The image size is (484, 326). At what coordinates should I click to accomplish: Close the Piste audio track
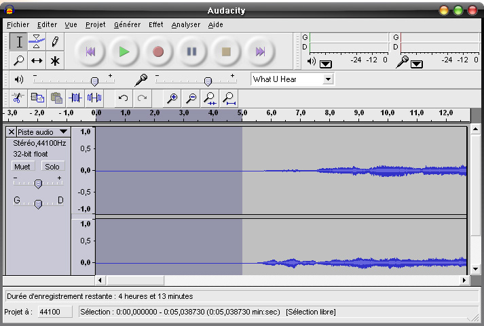coord(12,132)
